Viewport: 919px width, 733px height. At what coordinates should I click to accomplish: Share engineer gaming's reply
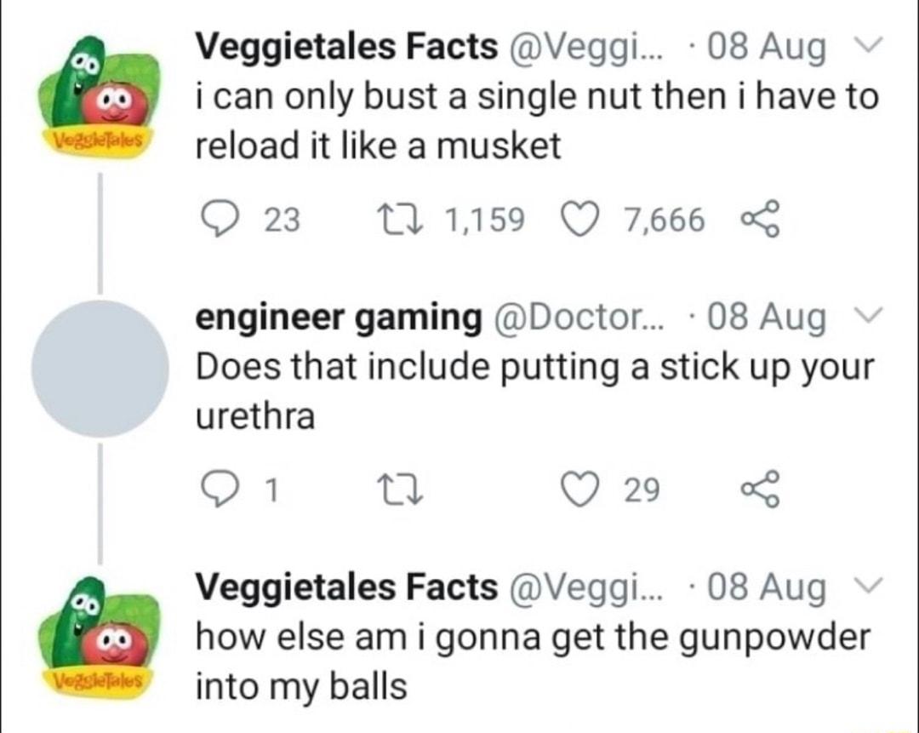(x=762, y=490)
